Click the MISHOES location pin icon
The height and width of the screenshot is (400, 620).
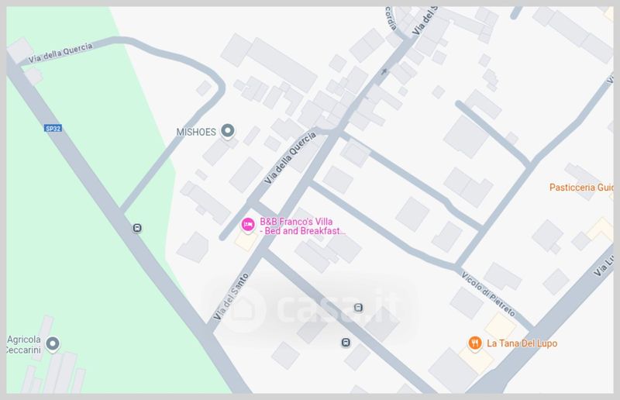coord(227,130)
